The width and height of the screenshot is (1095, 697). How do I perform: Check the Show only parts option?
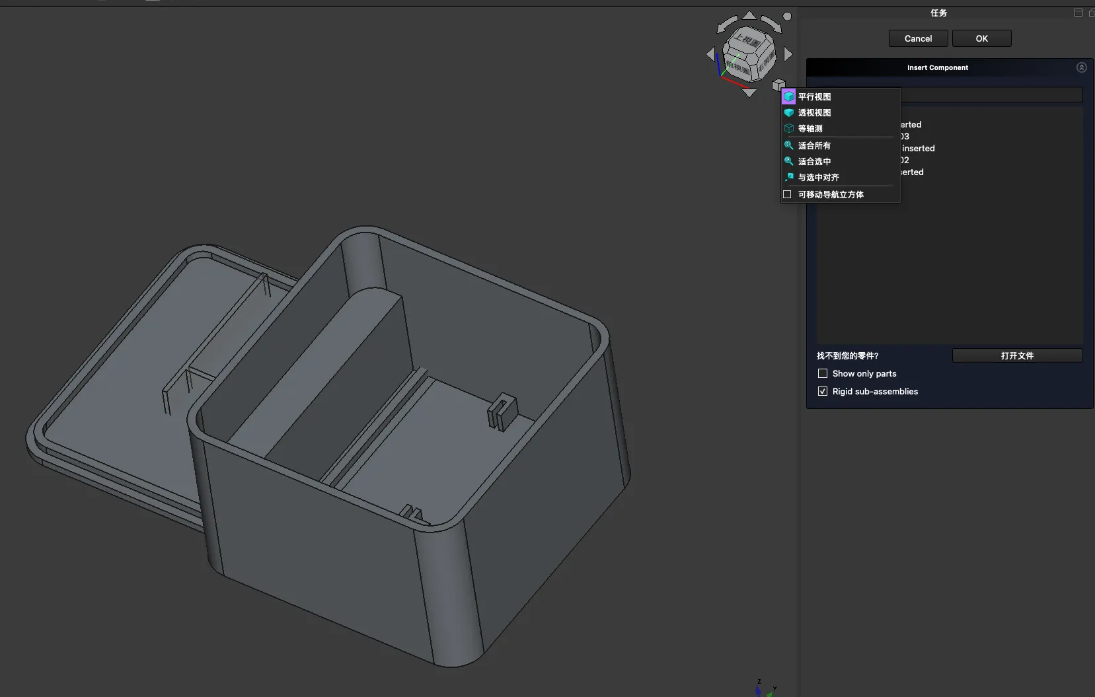click(823, 373)
